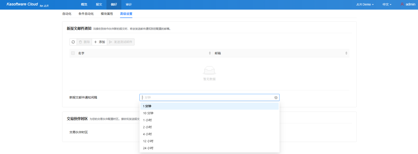This screenshot has width=418, height=154.
Task: Click the 添加 (add) button
Action: coord(100,42)
